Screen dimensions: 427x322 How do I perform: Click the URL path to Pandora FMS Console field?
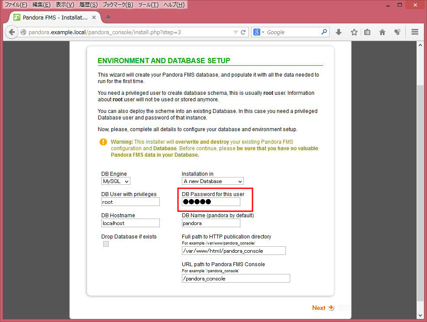[x=236, y=278]
